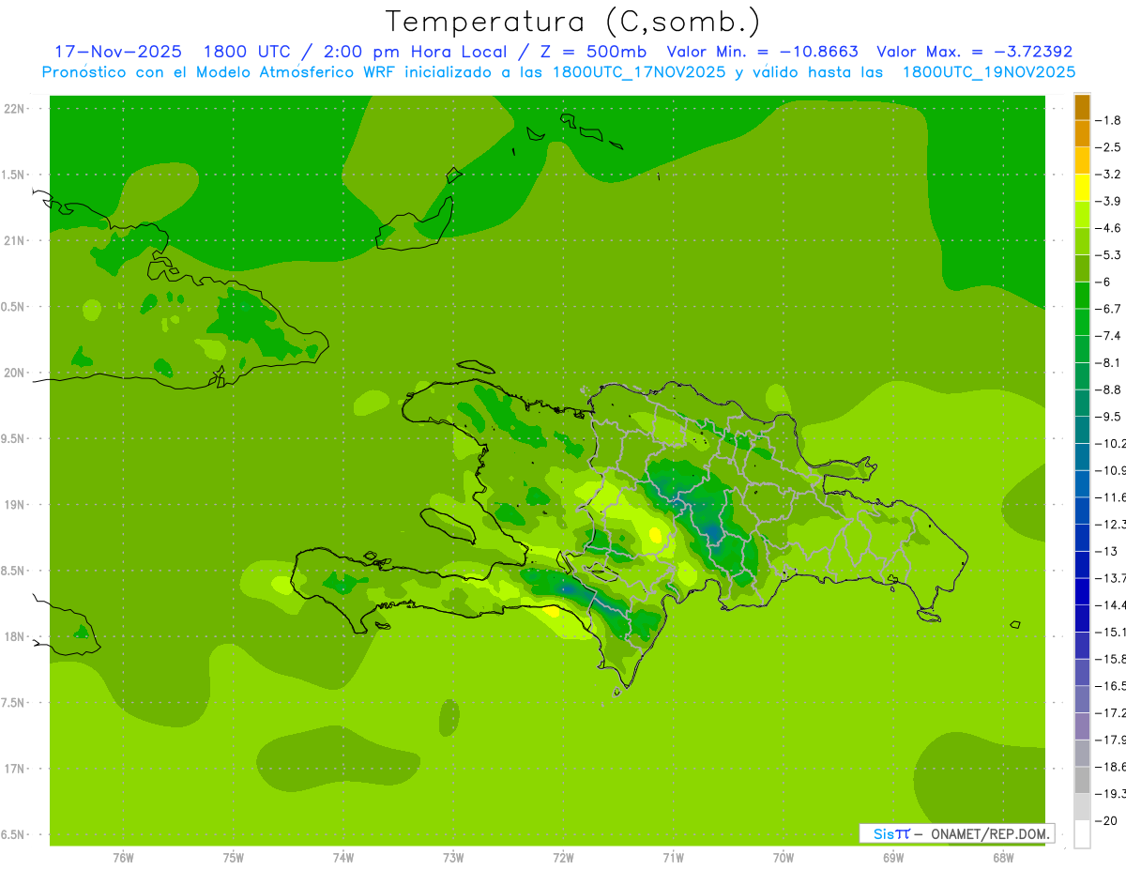Click the 76W longitude axis label
Image resolution: width=1126 pixels, height=870 pixels.
tap(123, 857)
